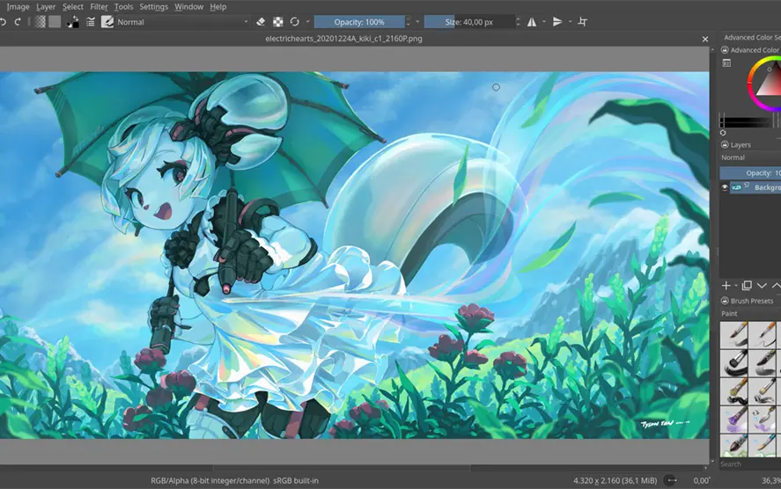Click the wrap around mode crop-like icon

[583, 22]
